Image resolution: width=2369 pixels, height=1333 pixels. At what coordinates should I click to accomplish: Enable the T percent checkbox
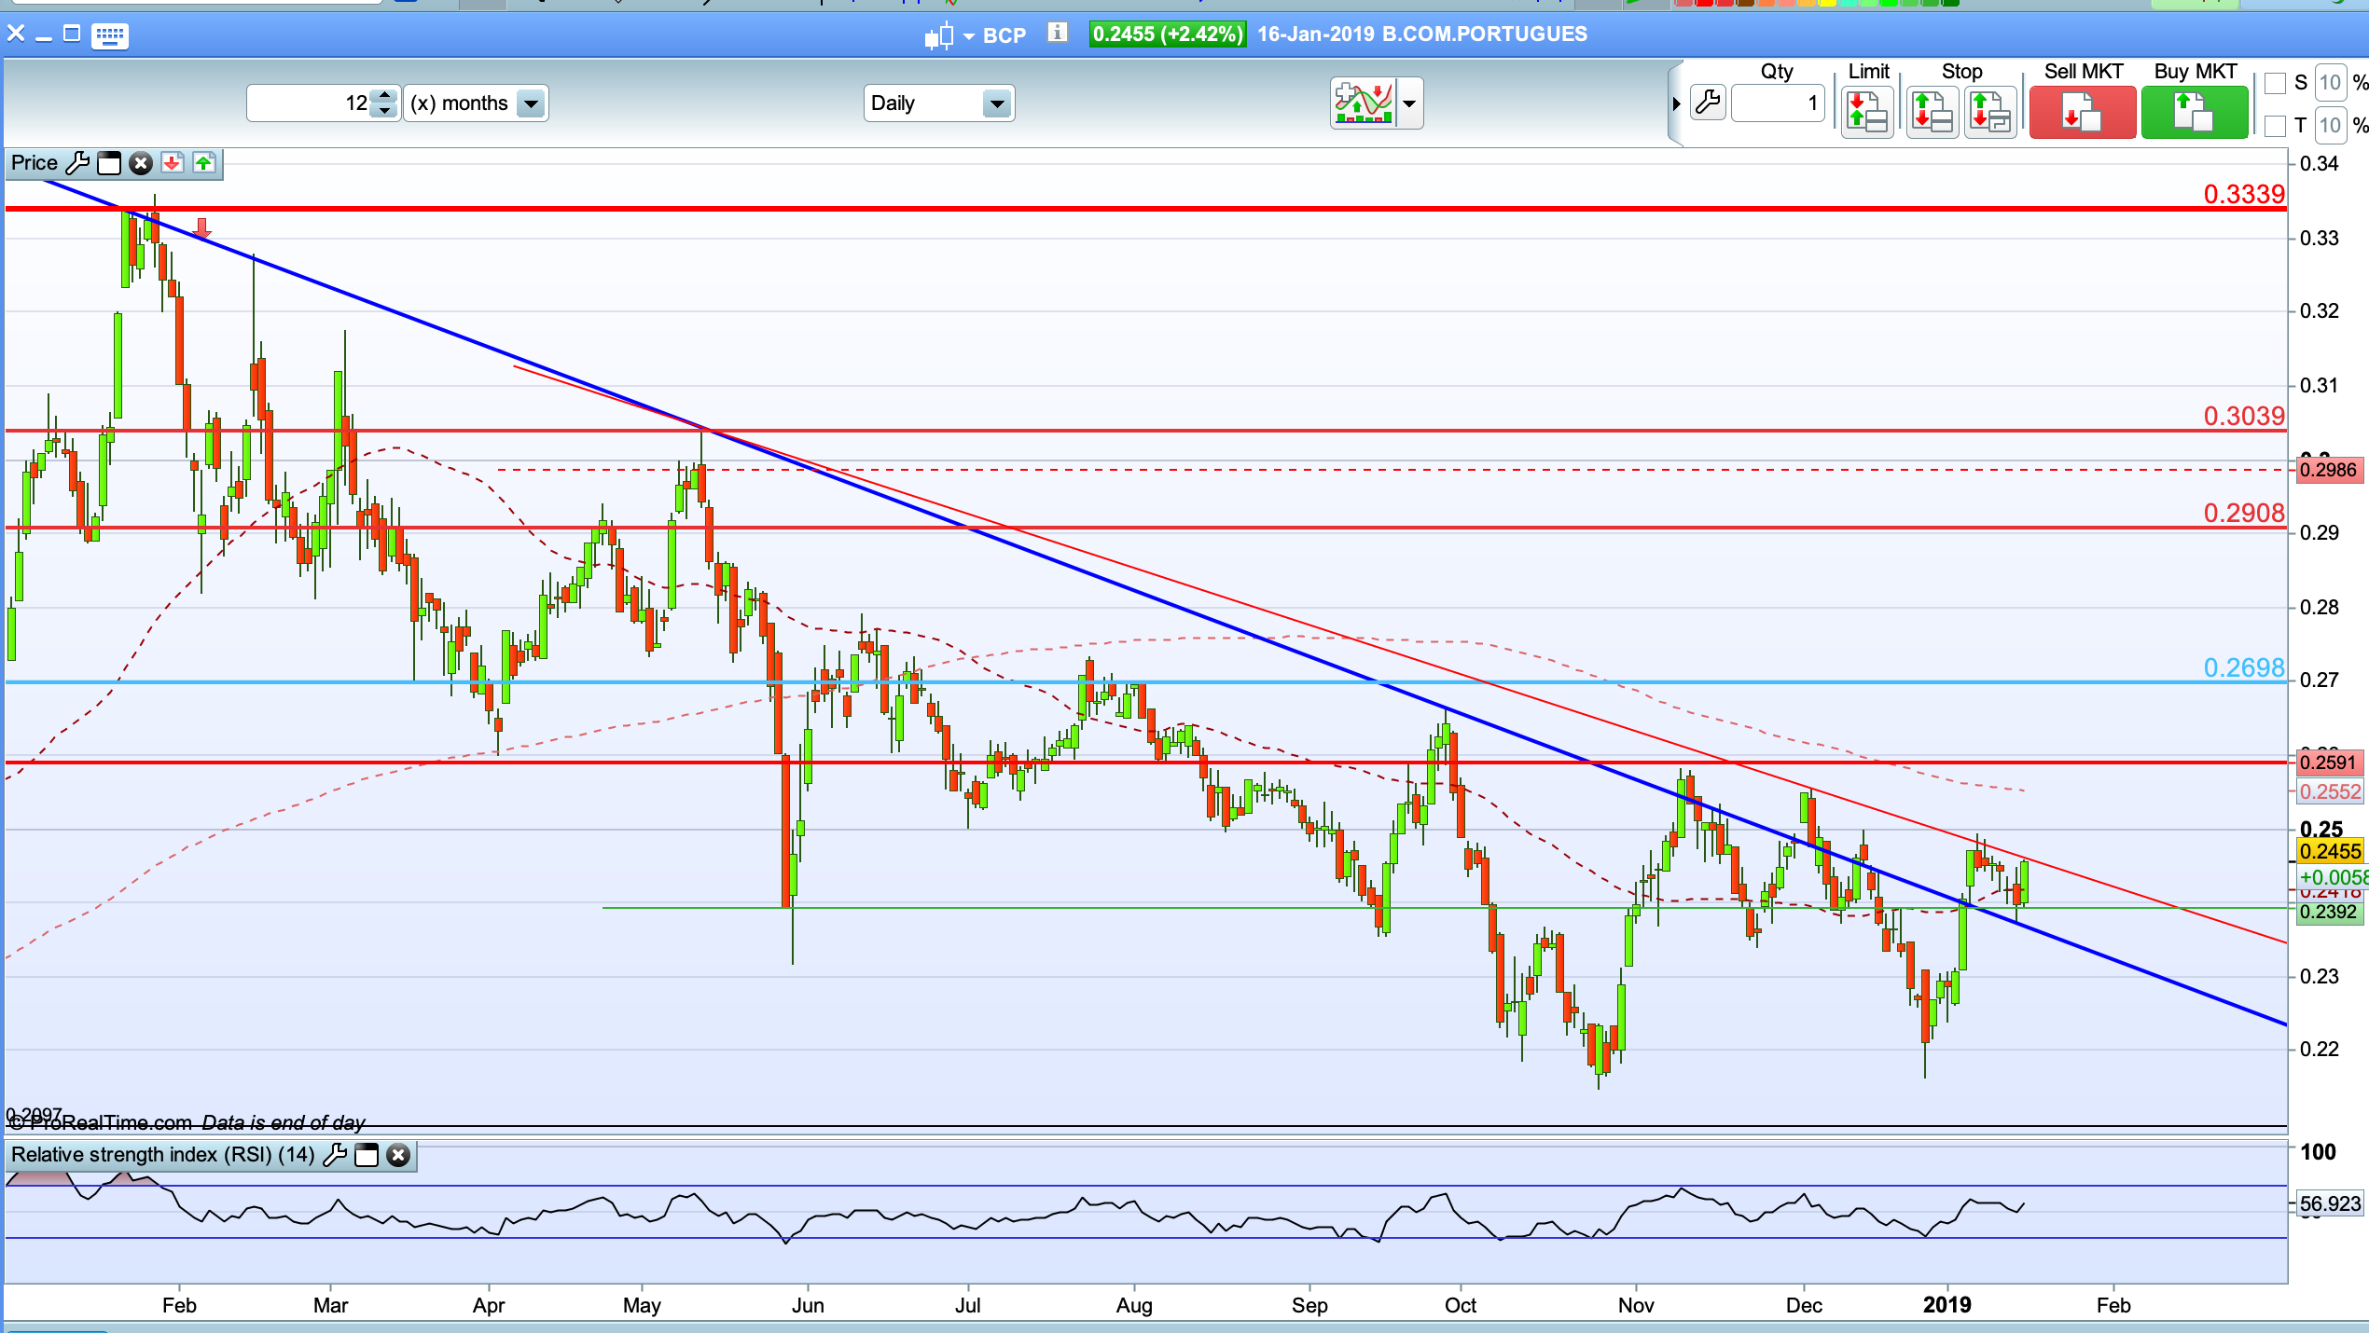pos(2275,125)
